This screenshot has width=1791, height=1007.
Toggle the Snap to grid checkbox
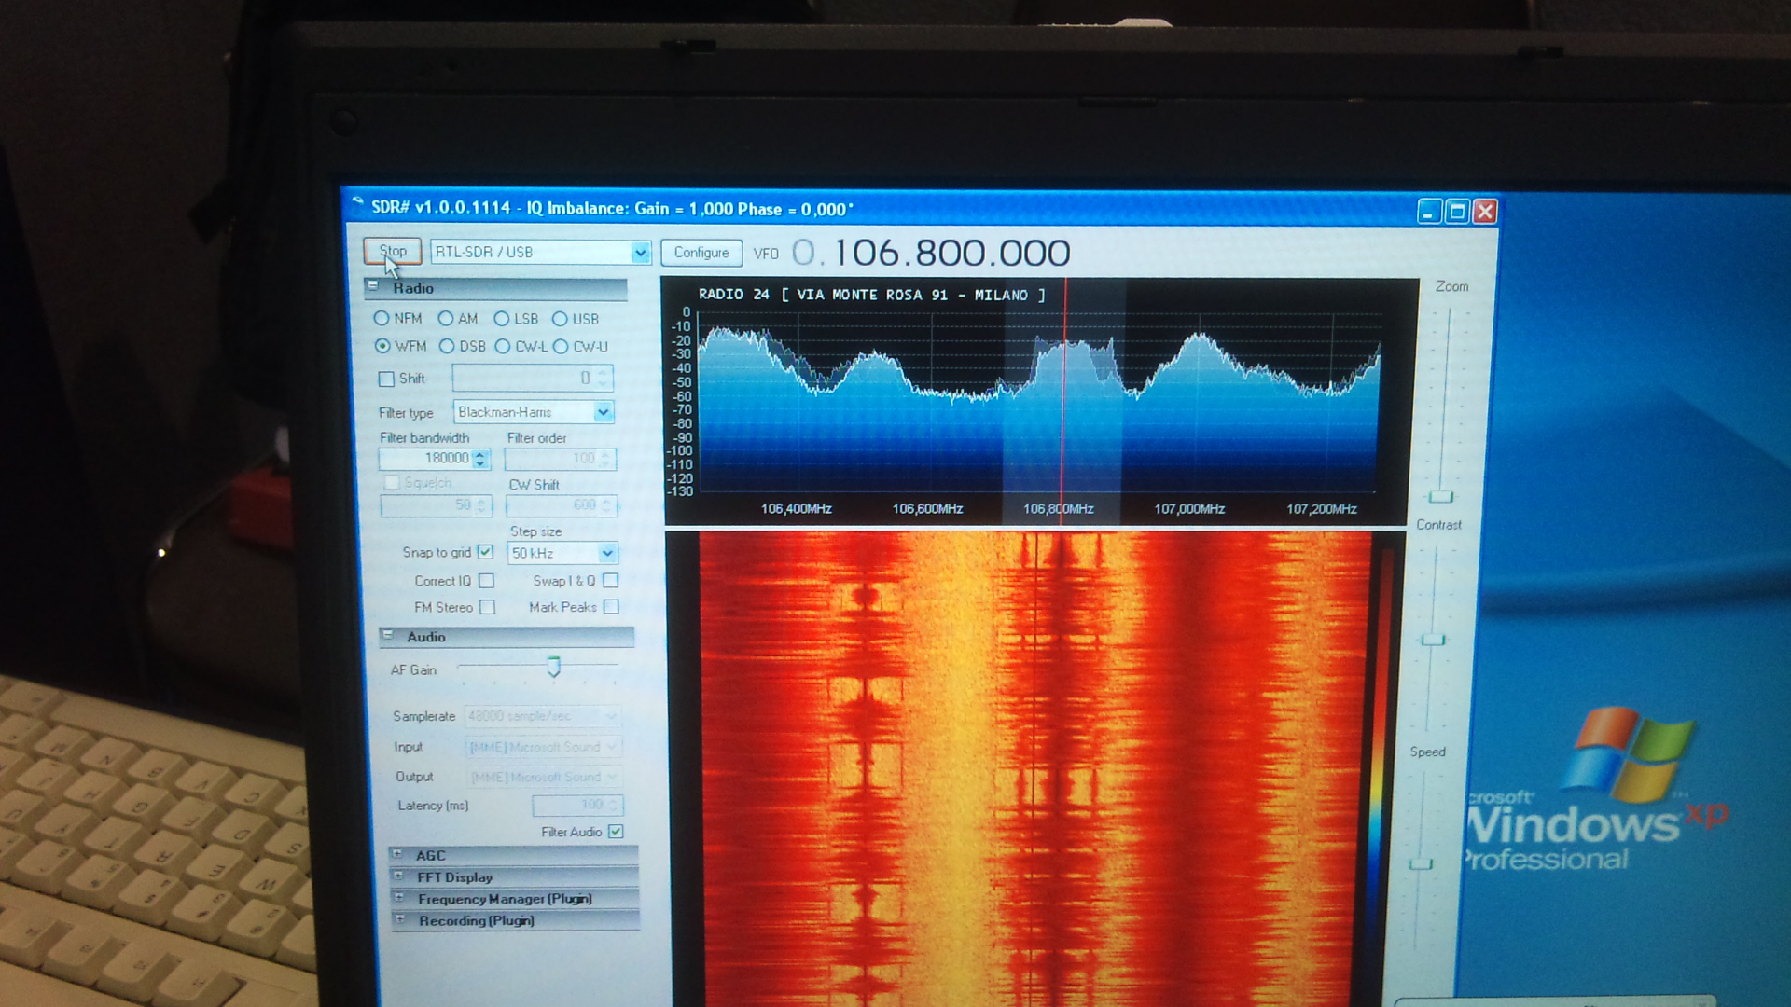tap(485, 552)
